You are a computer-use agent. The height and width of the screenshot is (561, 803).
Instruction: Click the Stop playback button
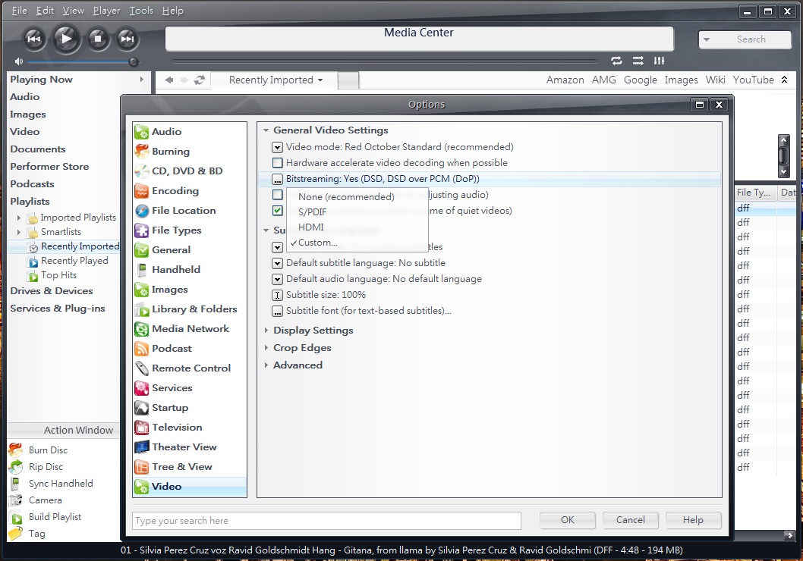(x=97, y=39)
